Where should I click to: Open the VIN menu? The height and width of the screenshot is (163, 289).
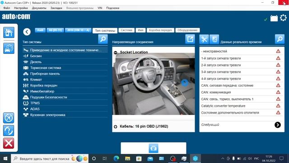point(100,8)
